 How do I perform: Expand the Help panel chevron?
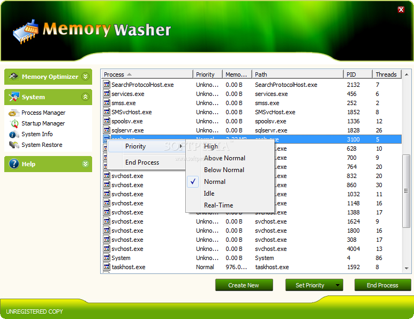[x=85, y=164]
